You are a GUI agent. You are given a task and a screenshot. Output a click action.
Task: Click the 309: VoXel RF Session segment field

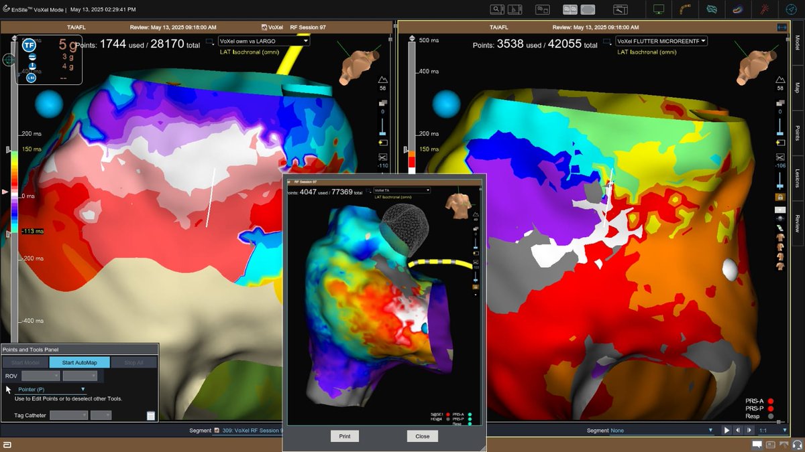[248, 431]
